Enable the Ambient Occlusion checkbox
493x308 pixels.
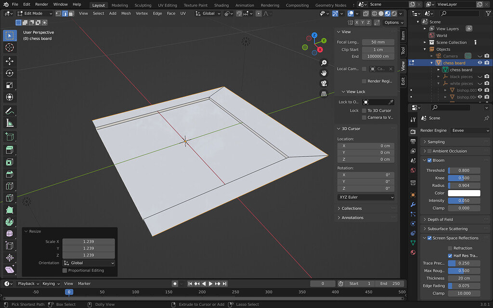pos(429,151)
